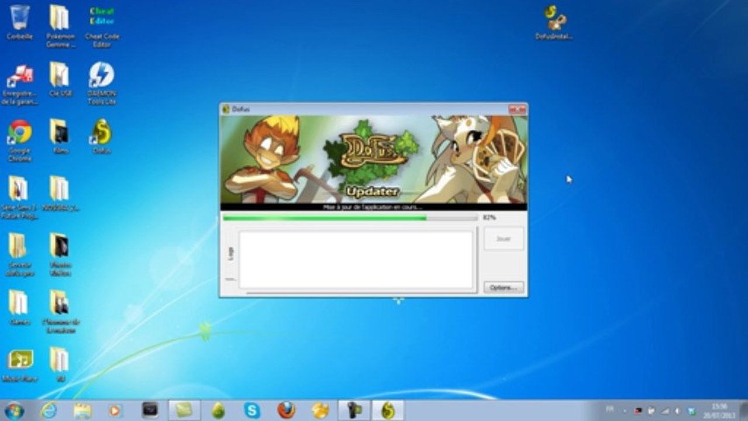Select the Vibostes Vidéos folder
Screen dimensions: 748x421
pyautogui.click(x=60, y=255)
